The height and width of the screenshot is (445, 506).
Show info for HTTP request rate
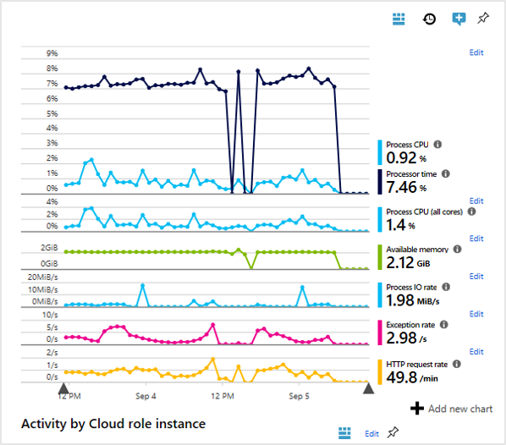pos(457,364)
